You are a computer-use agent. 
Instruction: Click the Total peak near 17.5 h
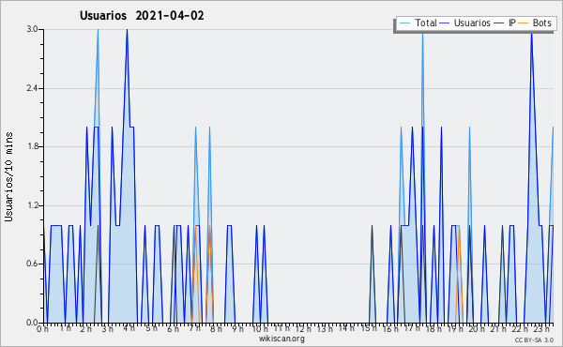[422, 35]
